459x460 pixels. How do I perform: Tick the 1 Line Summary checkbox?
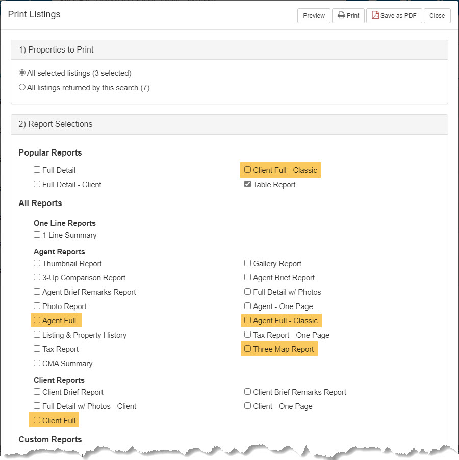pyautogui.click(x=37, y=235)
